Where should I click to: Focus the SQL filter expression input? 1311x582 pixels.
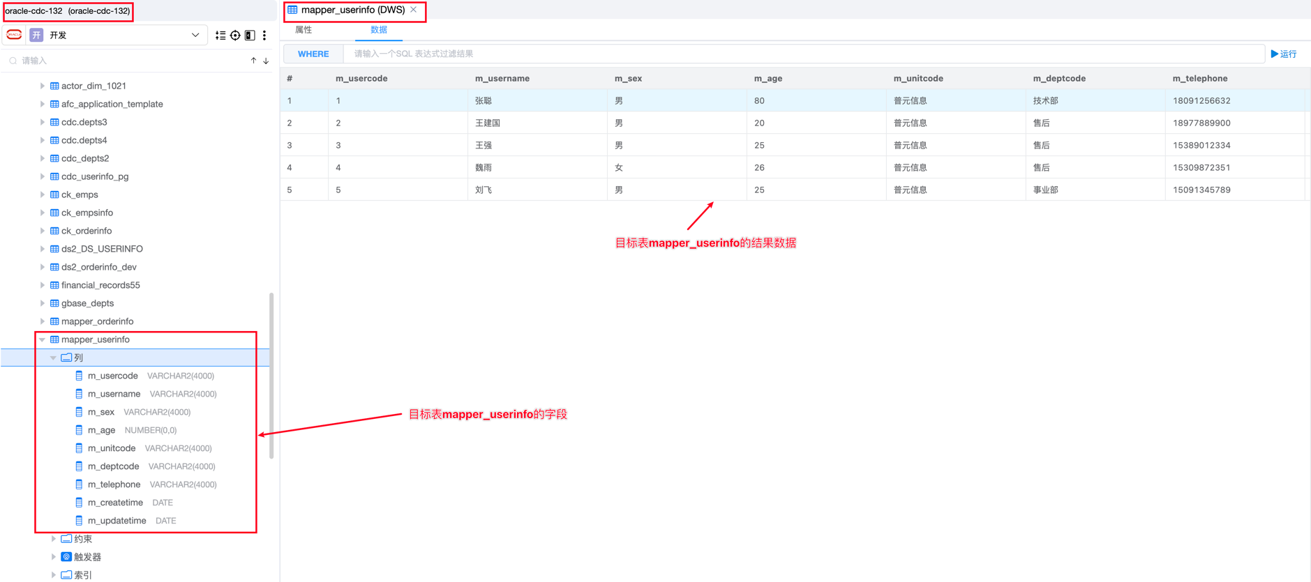[x=804, y=54]
